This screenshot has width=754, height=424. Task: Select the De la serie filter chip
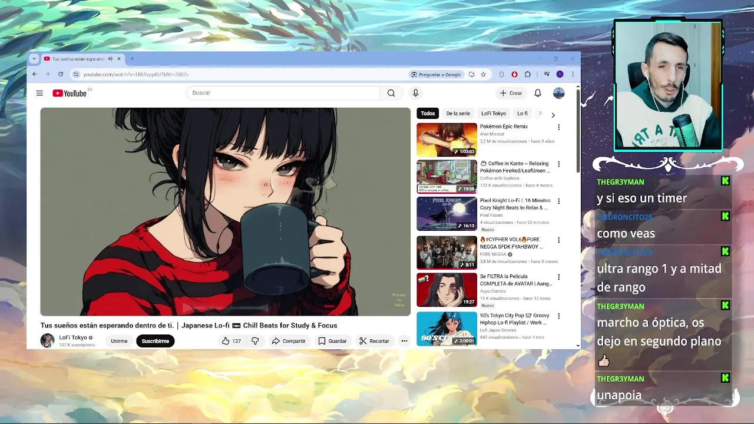coord(458,113)
